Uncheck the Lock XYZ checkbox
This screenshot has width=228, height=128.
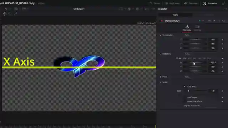[185, 87]
